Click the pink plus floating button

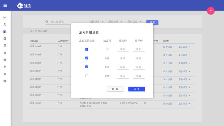(211, 11)
